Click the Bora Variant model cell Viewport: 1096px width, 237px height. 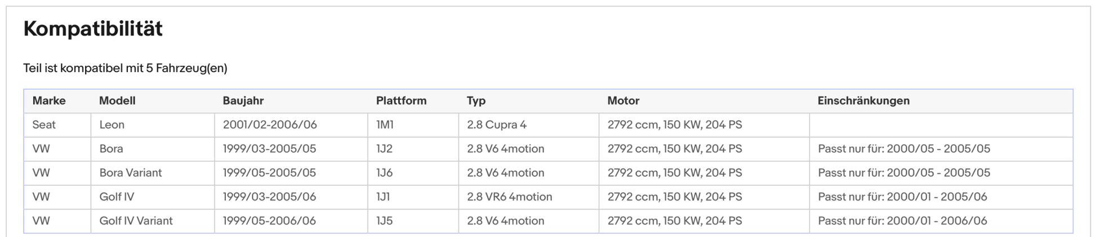(x=131, y=173)
